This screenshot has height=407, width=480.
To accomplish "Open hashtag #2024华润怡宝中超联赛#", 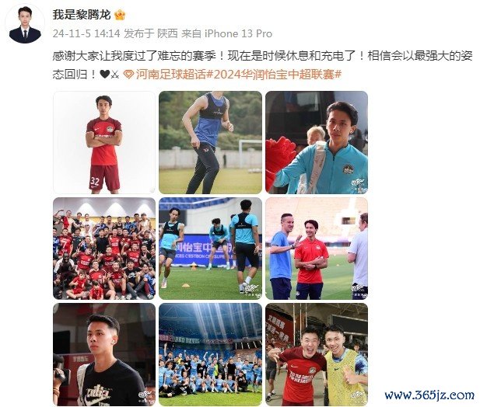I will (275, 75).
